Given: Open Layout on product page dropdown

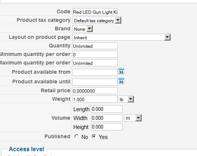Looking at the screenshot, I should (121, 37).
